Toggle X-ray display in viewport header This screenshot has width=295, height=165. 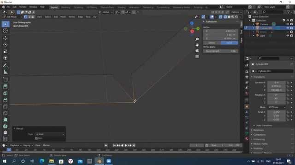pos(220,17)
